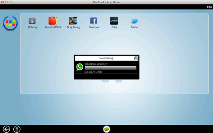Image resolution: width=213 pixels, height=133 pixels.
Task: Close the BlueStacks App Player window
Action: (2, 2)
